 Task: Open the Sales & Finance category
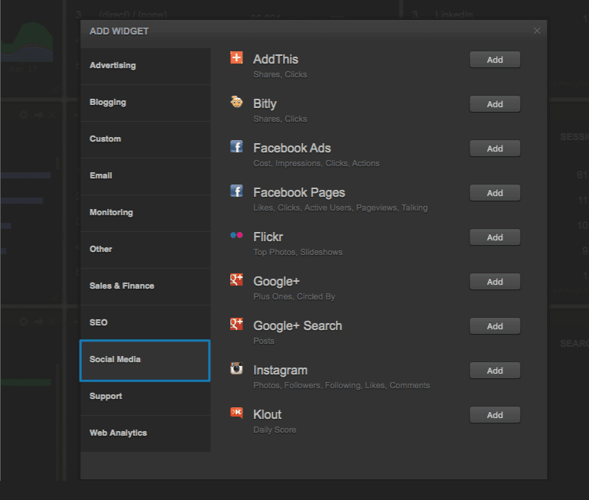click(x=145, y=286)
